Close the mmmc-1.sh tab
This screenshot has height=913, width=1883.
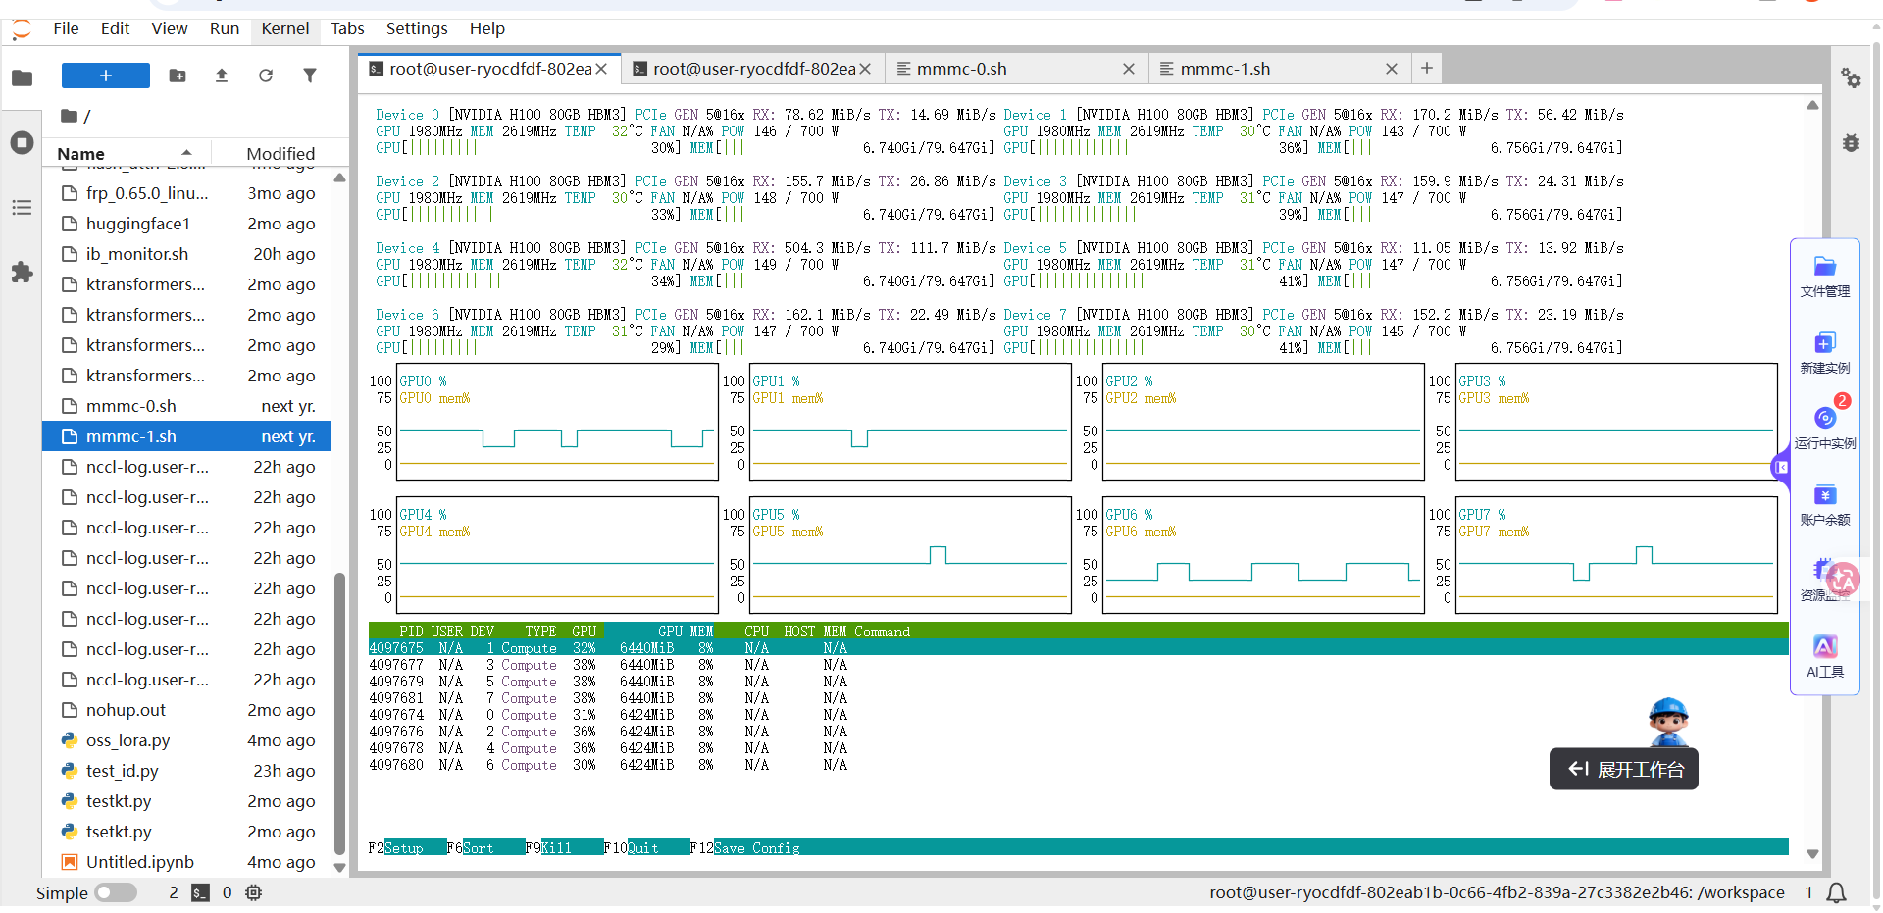coord(1391,69)
